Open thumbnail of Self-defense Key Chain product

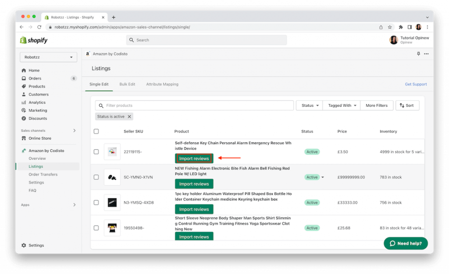point(112,152)
